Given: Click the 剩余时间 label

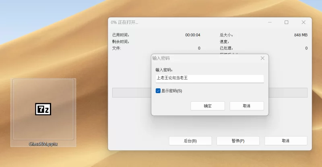Looking at the screenshot, I should [x=121, y=42].
